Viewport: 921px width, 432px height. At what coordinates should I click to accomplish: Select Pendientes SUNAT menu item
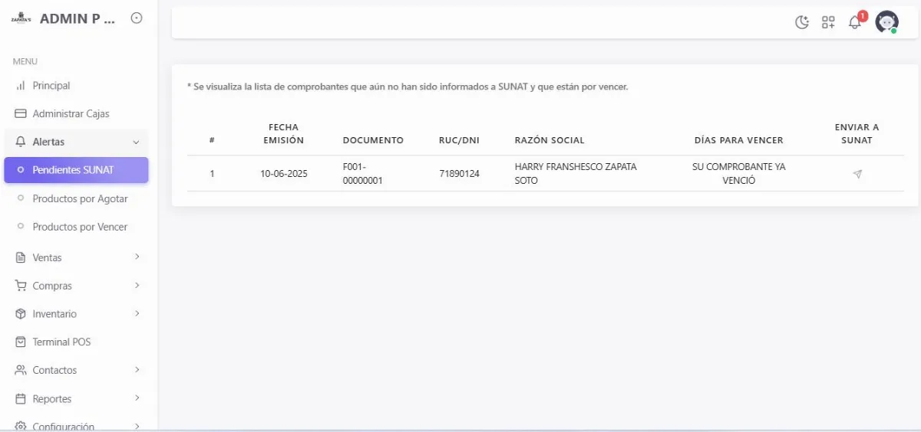click(x=76, y=170)
